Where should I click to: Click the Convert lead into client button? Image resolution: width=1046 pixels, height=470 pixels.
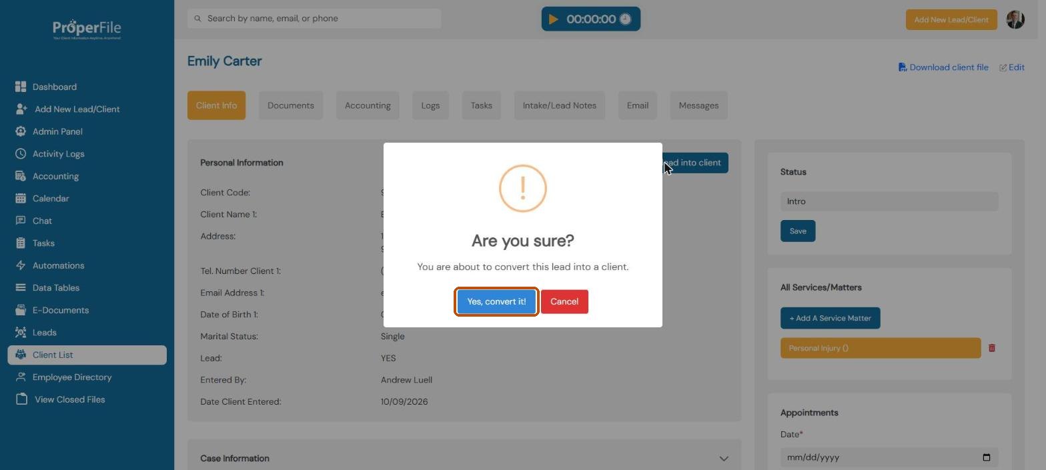click(x=695, y=163)
